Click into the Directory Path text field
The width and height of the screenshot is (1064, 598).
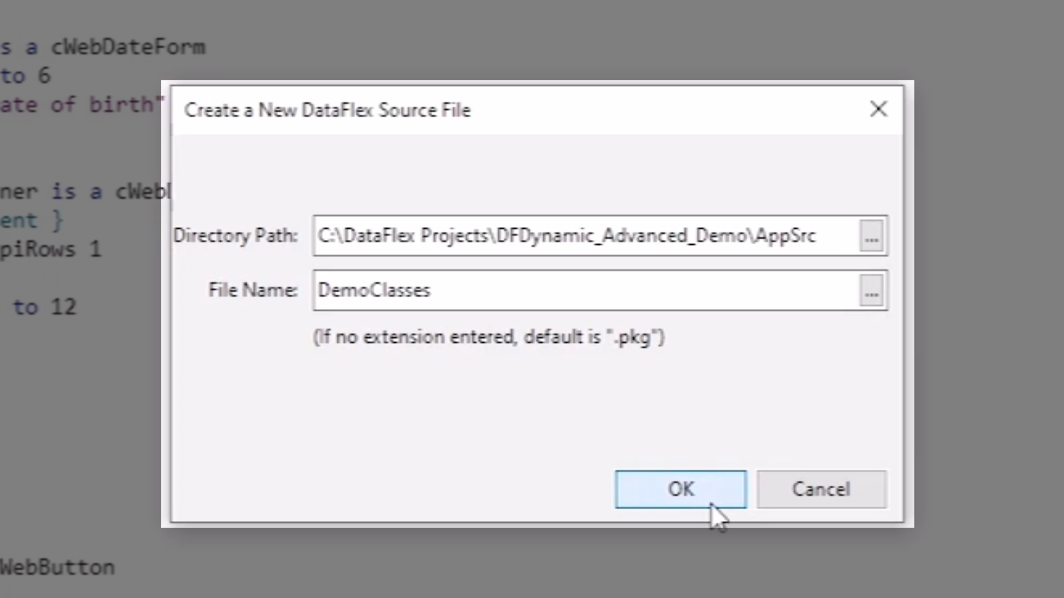(585, 236)
